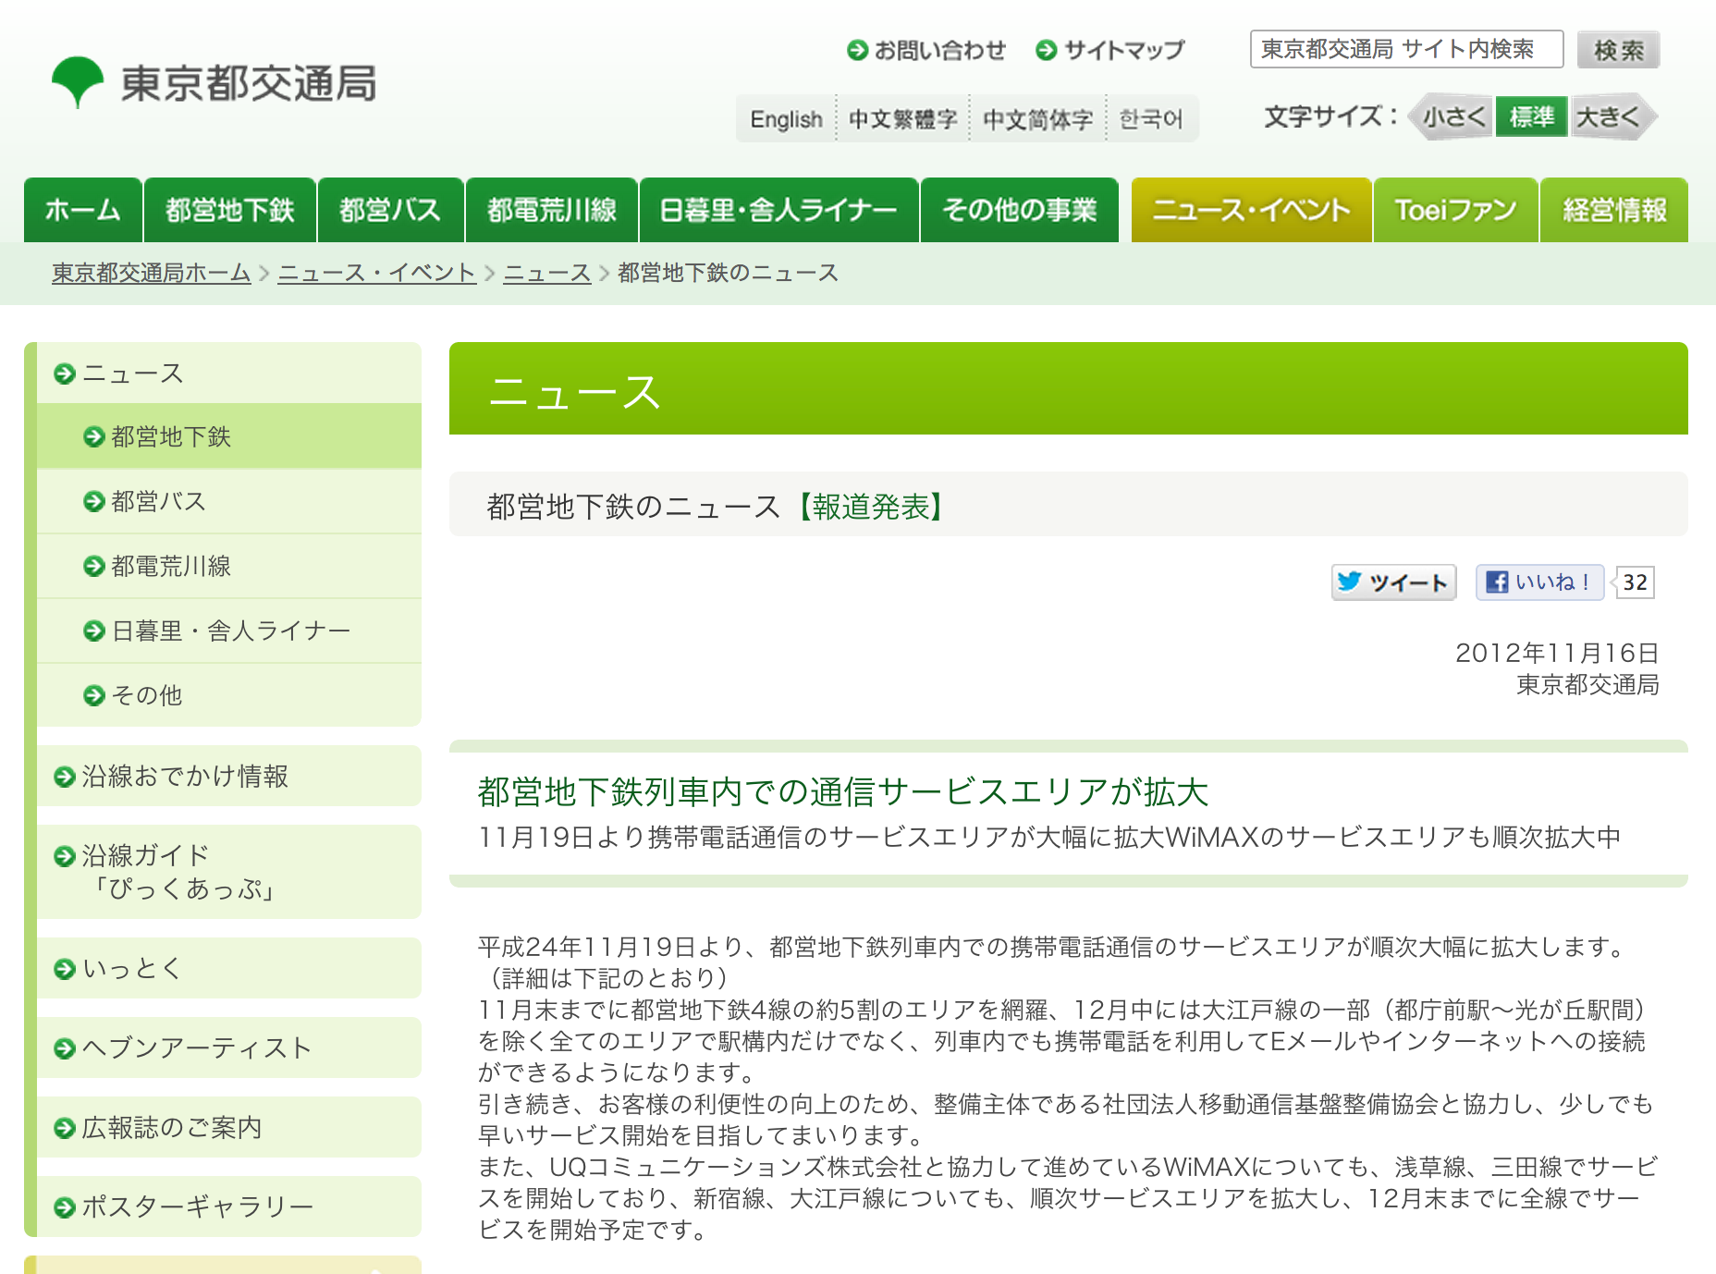The image size is (1716, 1274).
Task: Click the like count 32
Action: coord(1635,582)
